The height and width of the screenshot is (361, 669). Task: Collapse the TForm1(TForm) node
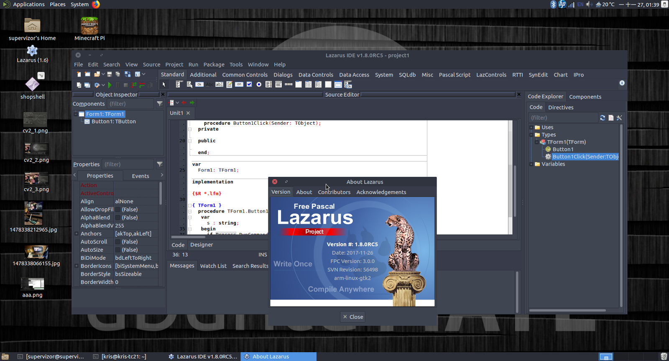tap(537, 142)
